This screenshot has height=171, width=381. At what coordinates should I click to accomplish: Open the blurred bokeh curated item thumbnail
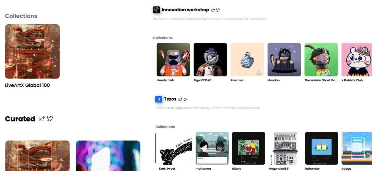click(108, 156)
